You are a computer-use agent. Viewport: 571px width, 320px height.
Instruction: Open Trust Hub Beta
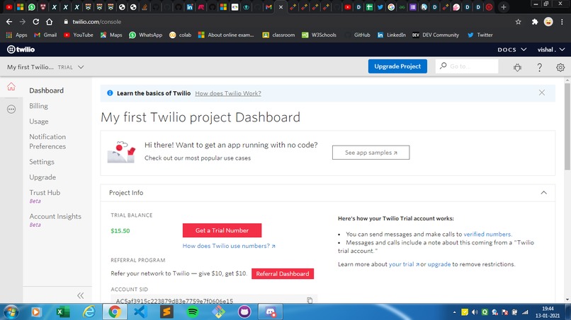(x=45, y=196)
